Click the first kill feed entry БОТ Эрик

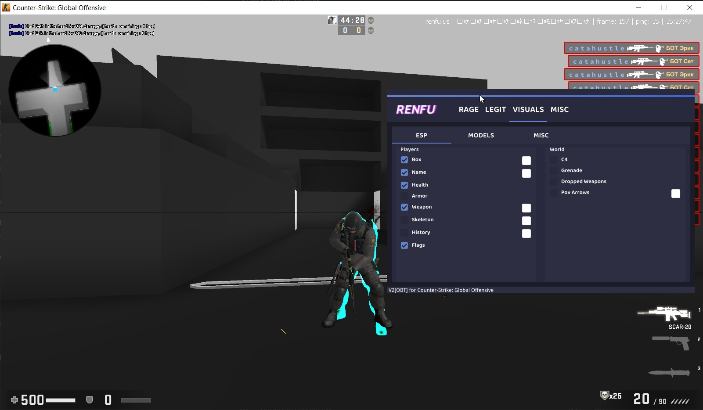[x=631, y=48]
